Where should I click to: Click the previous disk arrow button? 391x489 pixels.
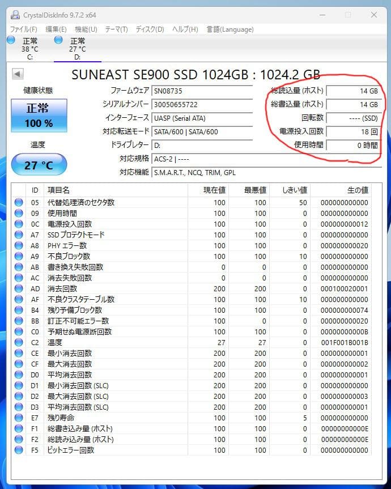pos(18,74)
